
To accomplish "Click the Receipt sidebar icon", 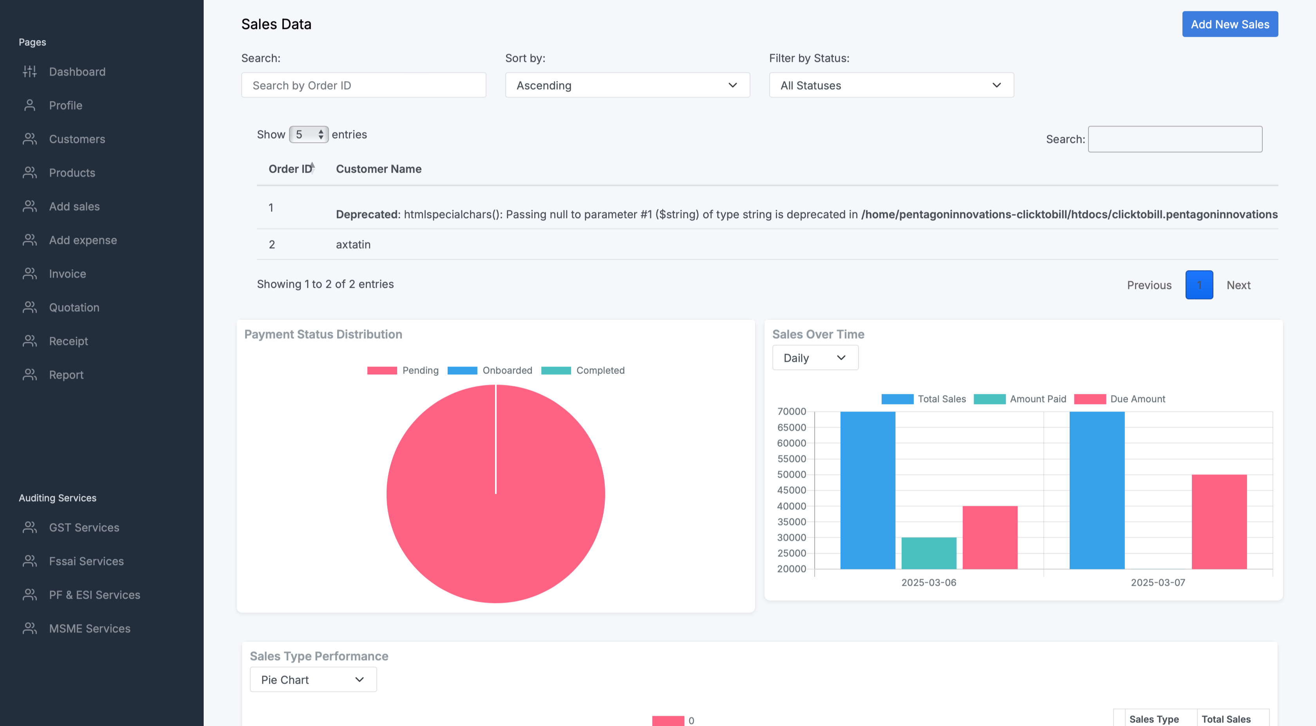I will (x=30, y=341).
